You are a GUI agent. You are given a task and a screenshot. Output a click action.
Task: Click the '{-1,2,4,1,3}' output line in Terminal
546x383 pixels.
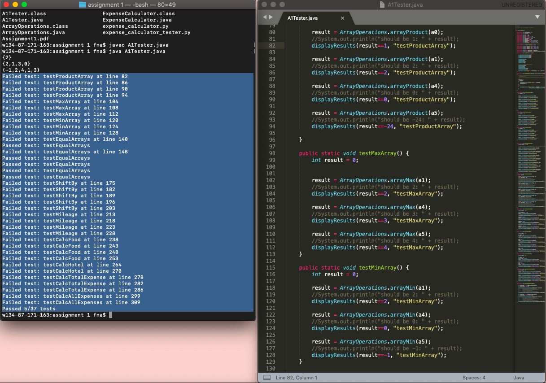[21, 70]
